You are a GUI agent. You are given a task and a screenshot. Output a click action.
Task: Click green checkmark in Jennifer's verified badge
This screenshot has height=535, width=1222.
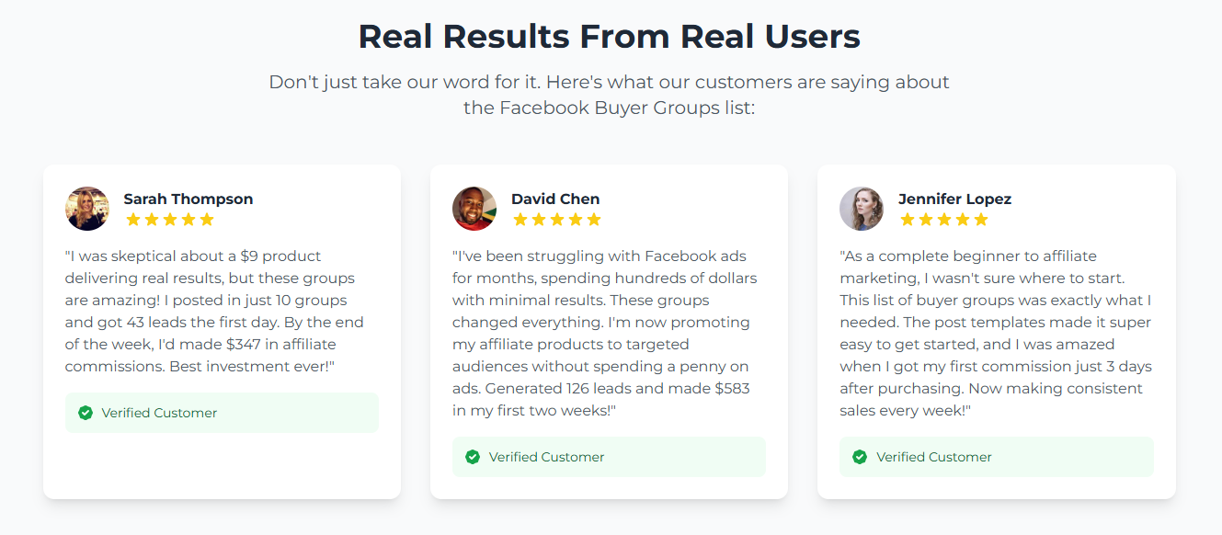point(860,457)
